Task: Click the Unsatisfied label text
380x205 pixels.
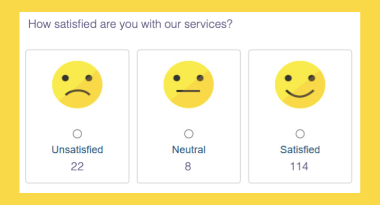Action: 77,150
